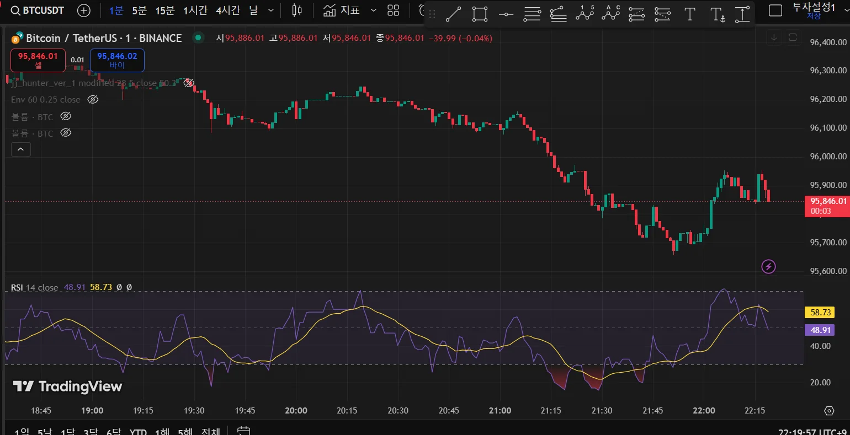Choose the Elliott wave 1-5 pattern tool

click(585, 14)
